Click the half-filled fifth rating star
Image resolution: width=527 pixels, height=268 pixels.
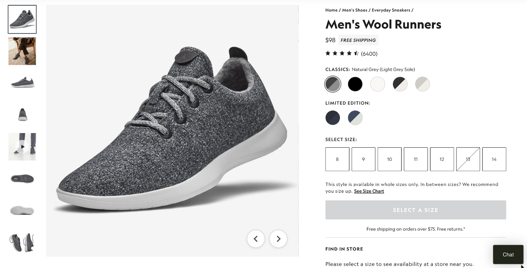(x=355, y=53)
